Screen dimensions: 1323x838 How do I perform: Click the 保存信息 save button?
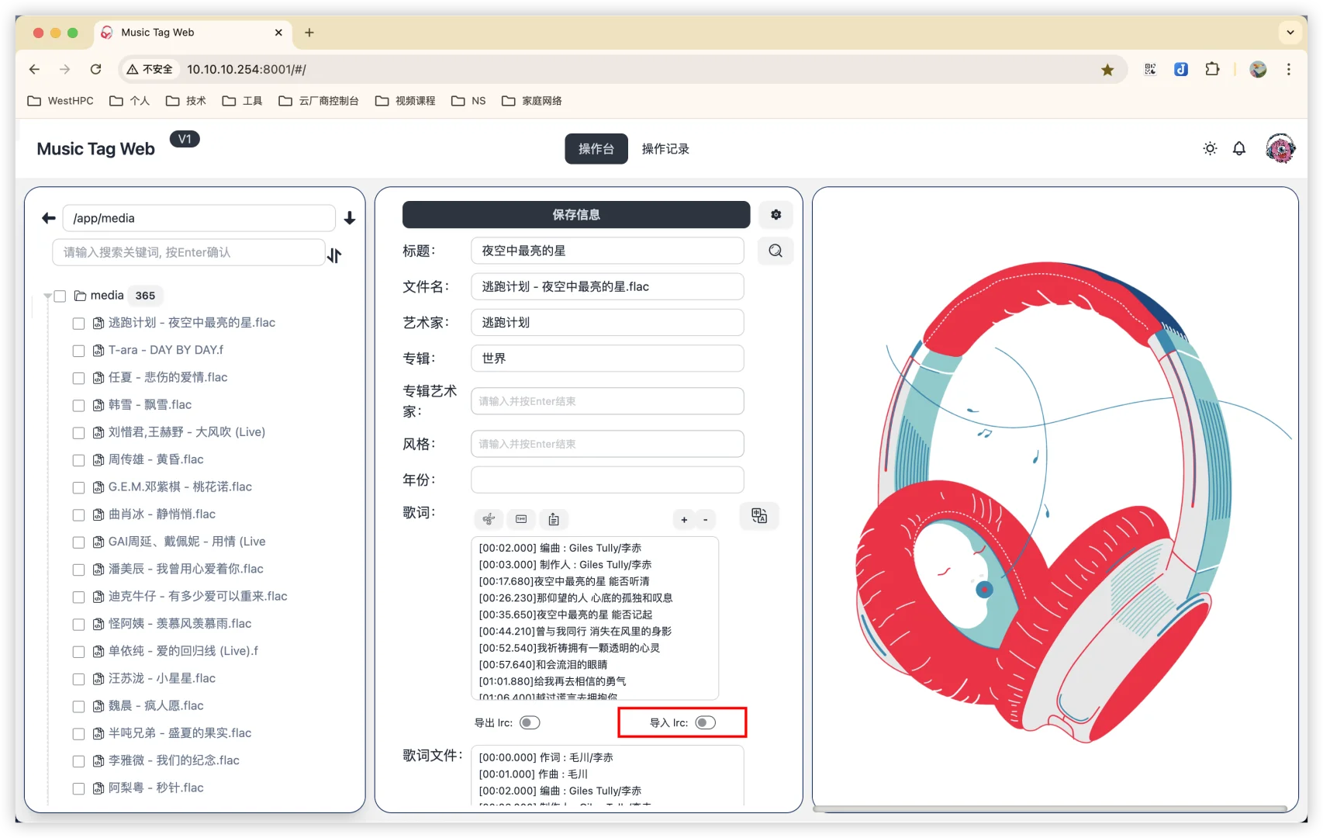575,215
